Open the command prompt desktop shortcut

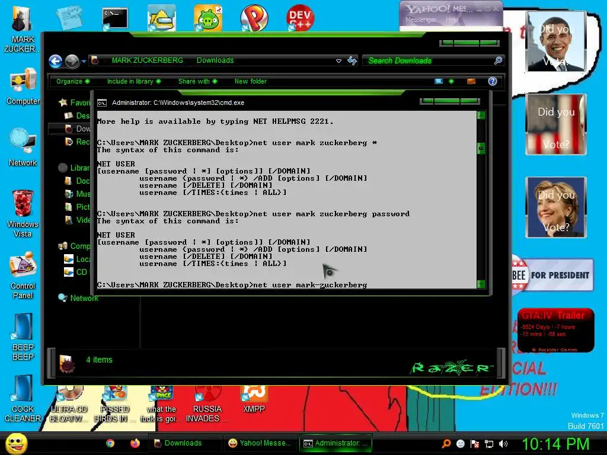[115, 18]
